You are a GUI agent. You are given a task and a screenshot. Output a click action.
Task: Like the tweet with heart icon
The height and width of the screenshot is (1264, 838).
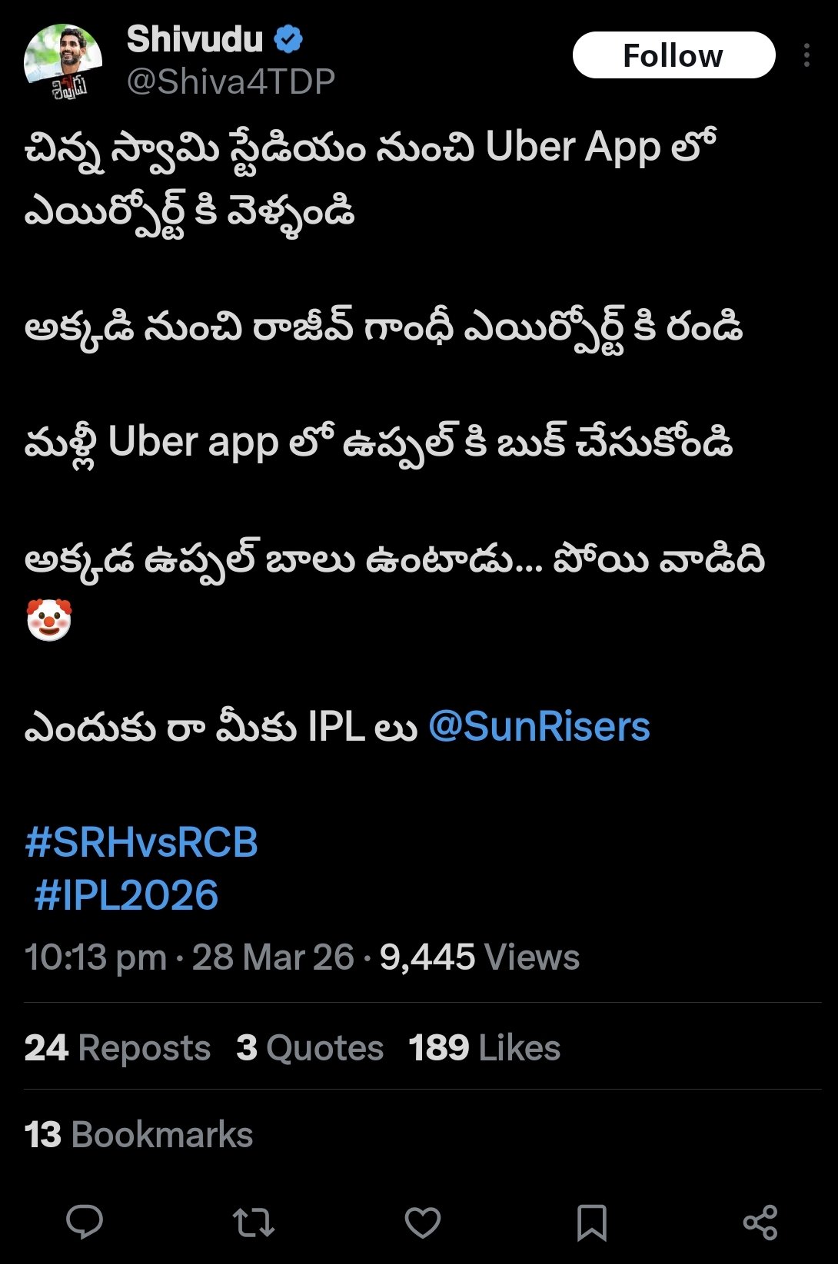click(x=423, y=1222)
